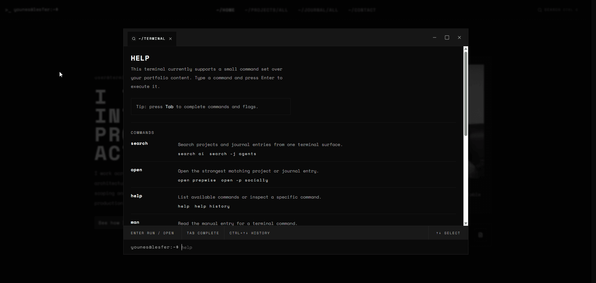Click the ↑↓ SELECT hint
This screenshot has height=283, width=596.
tap(448, 233)
